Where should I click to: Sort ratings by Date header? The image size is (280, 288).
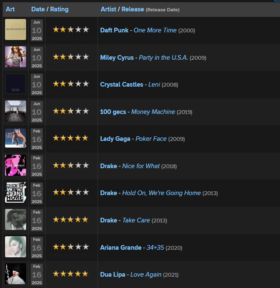38,9
